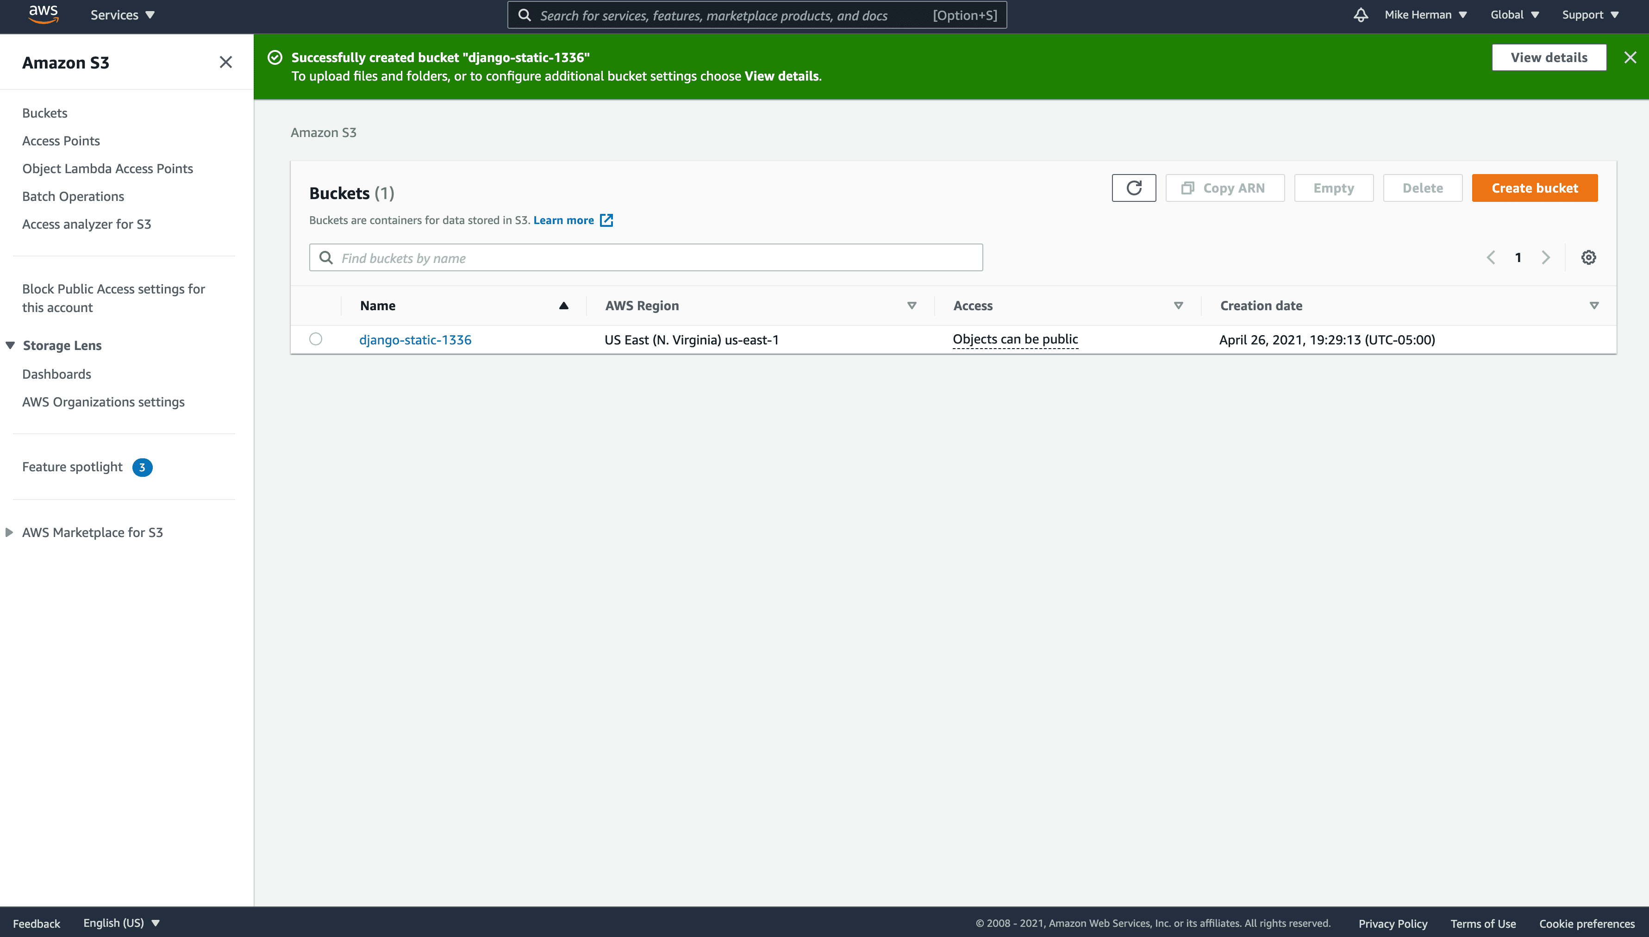Open Batch Operations in the sidebar

[x=73, y=196]
